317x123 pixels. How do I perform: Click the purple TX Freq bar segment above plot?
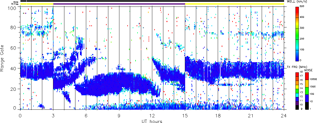119,4
